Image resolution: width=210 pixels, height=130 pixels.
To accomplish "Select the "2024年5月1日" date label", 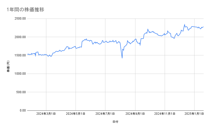I will [x=76, y=114].
